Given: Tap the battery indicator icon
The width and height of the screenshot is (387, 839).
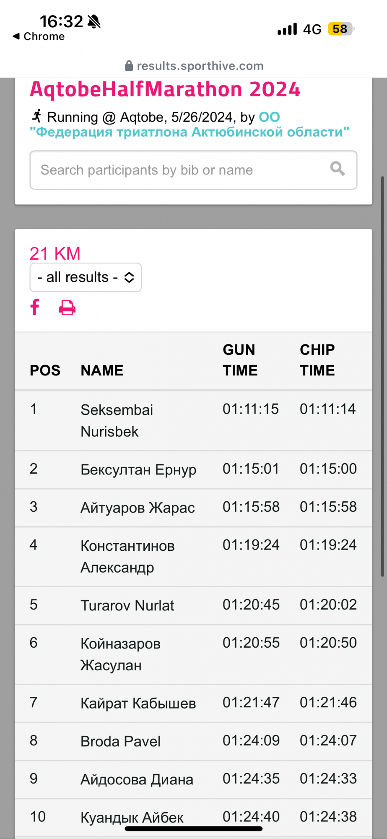Looking at the screenshot, I should tap(340, 29).
